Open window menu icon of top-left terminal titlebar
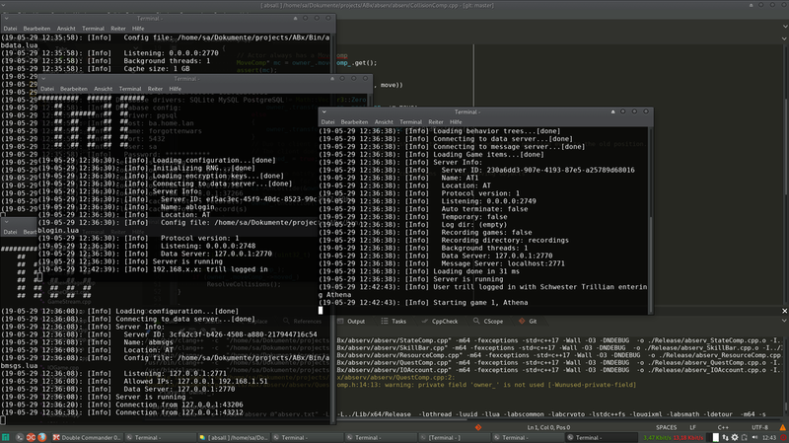The width and height of the screenshot is (789, 443). [x=6, y=18]
